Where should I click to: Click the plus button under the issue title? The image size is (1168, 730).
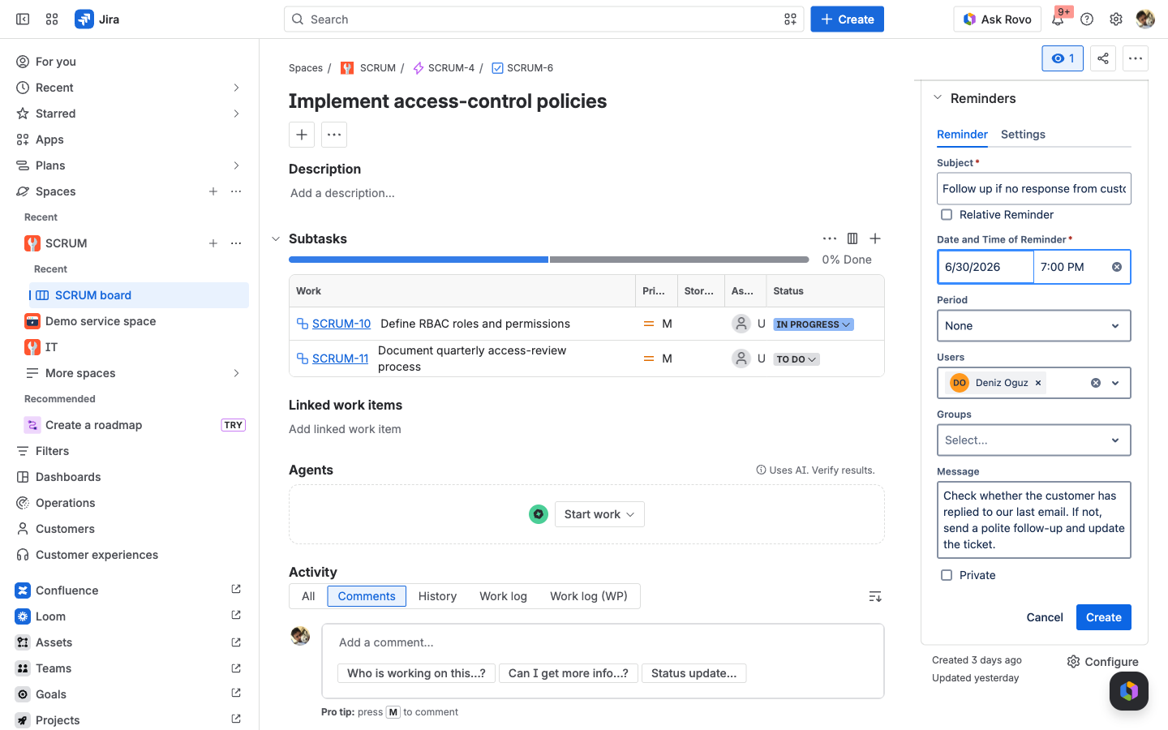click(302, 135)
